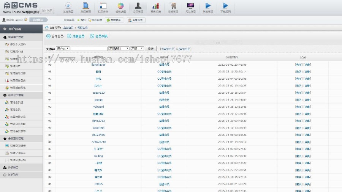Collapse the 会员空间管理 sidebar section
Screen dimensions: 342x192
click(21, 138)
